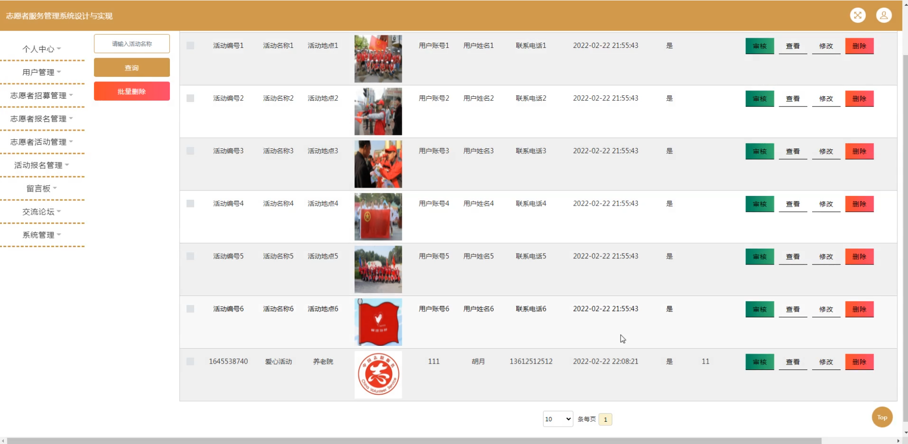908x444 pixels.
Task: Tick the checkbox for 活动编号1 row
Action: [x=190, y=45]
